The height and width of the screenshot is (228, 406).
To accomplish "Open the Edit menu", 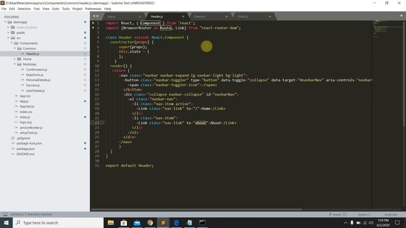I will pos(12,9).
